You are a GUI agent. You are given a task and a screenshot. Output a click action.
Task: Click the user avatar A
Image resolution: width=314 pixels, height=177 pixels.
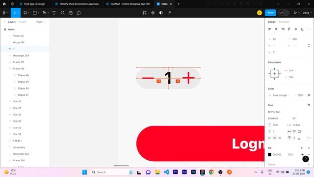260,13
